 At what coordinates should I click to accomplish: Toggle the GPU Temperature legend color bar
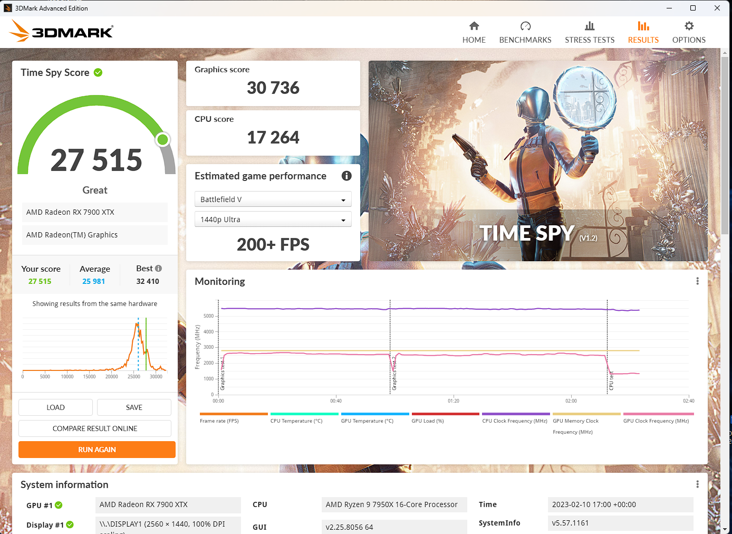(x=375, y=414)
